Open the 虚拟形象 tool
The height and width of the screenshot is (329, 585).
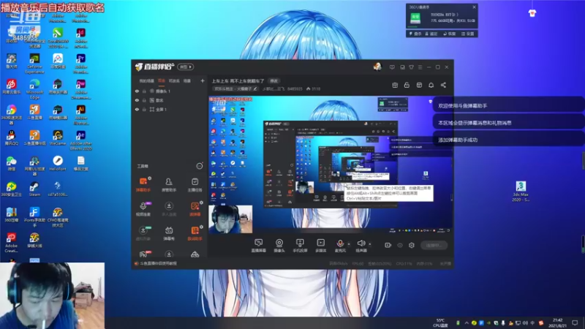click(143, 233)
